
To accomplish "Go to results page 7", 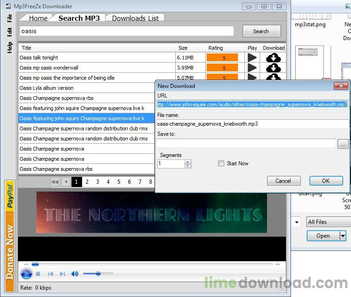I will [x=140, y=182].
